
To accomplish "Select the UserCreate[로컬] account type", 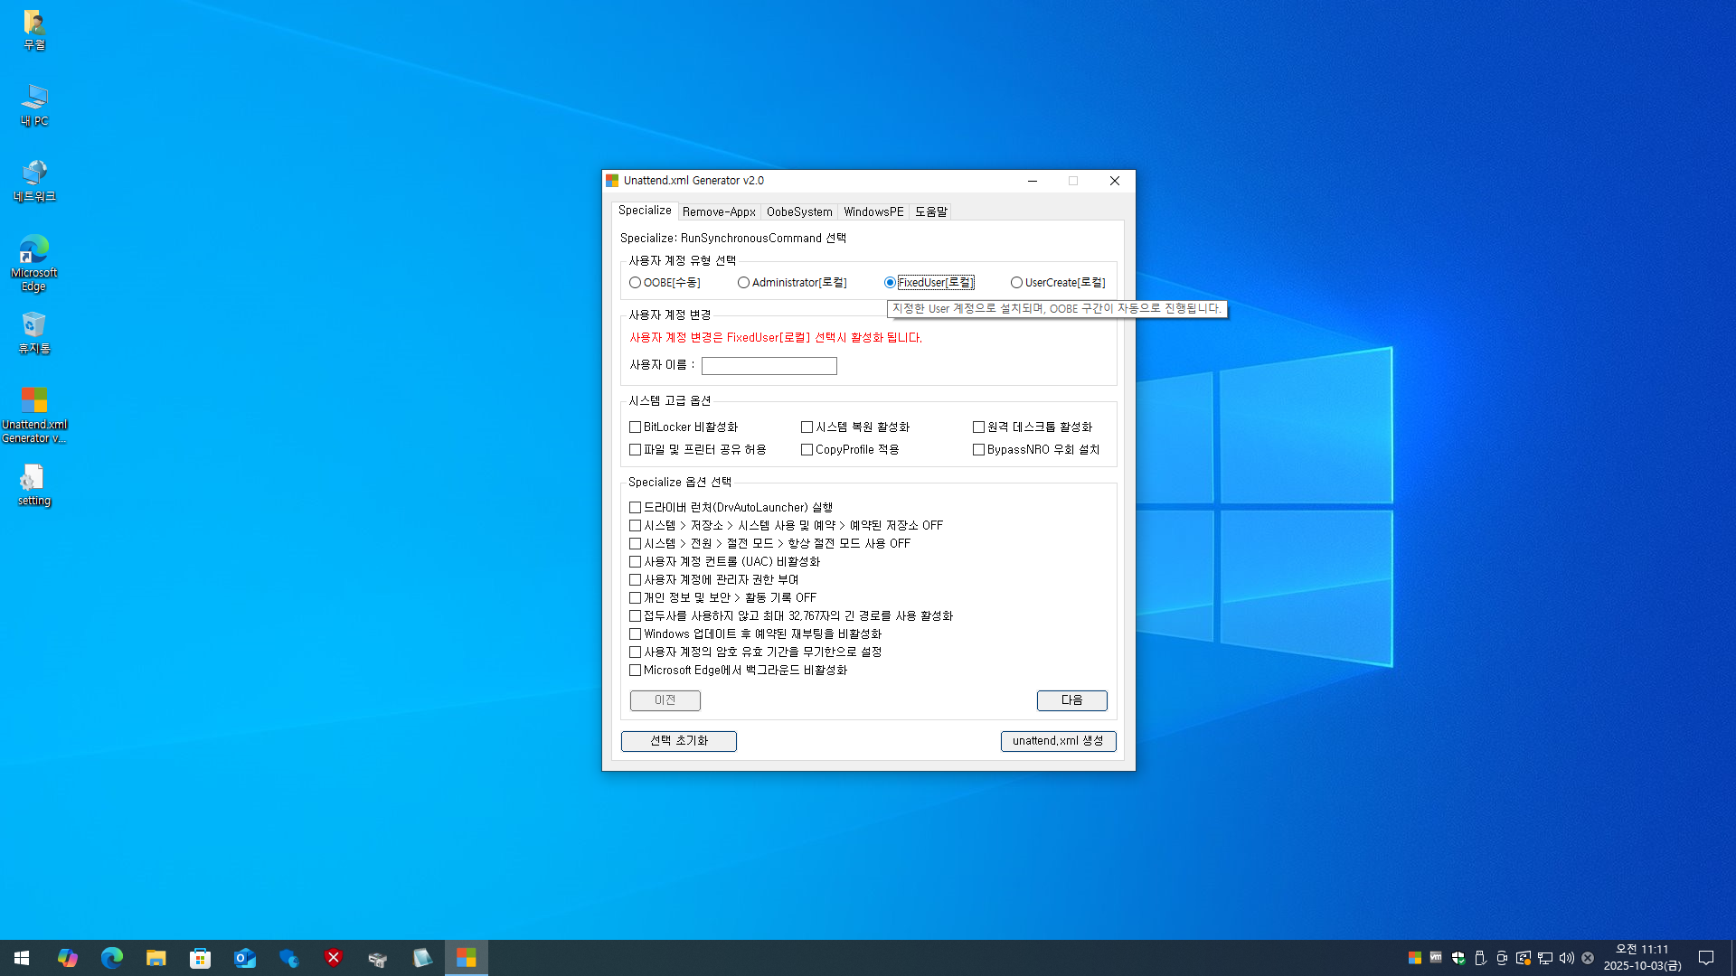I will point(1016,283).
